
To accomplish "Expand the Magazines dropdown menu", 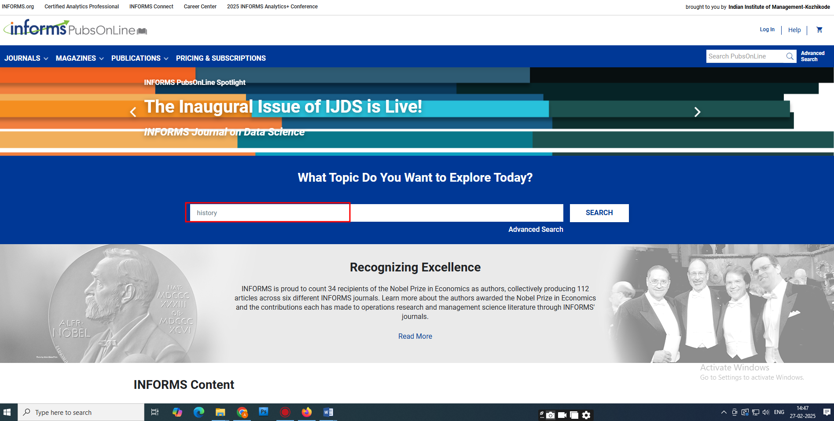I will tap(79, 58).
